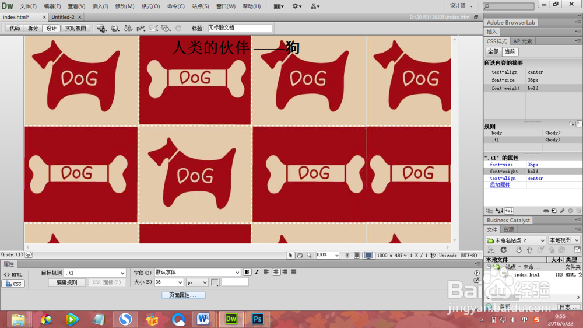Switch to the Untitled-2 document tab

tap(63, 17)
